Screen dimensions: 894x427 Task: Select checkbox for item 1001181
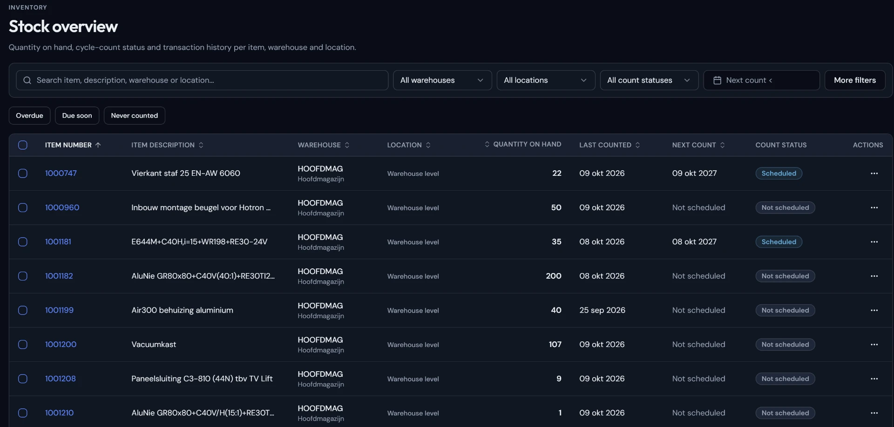pyautogui.click(x=23, y=242)
